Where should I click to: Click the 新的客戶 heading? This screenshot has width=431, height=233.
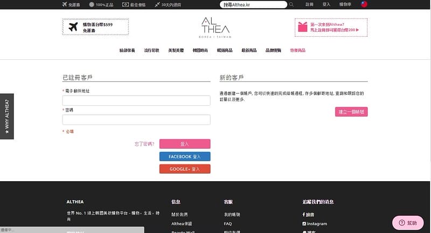point(232,78)
